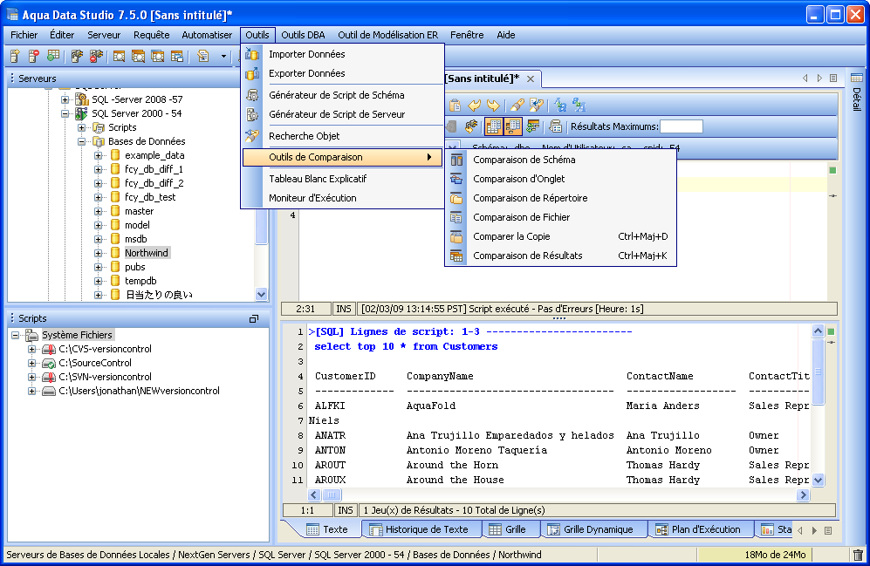This screenshot has width=870, height=566.
Task: Maximize the Scripts panel with restore icon
Action: click(254, 319)
